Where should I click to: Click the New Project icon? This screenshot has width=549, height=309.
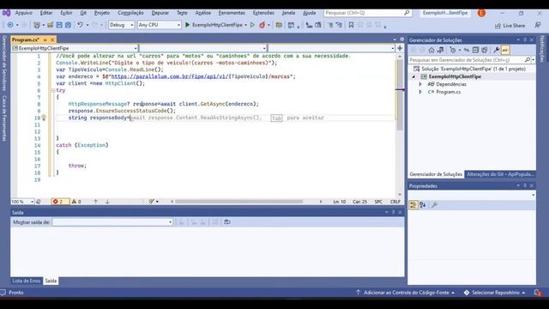coord(36,25)
